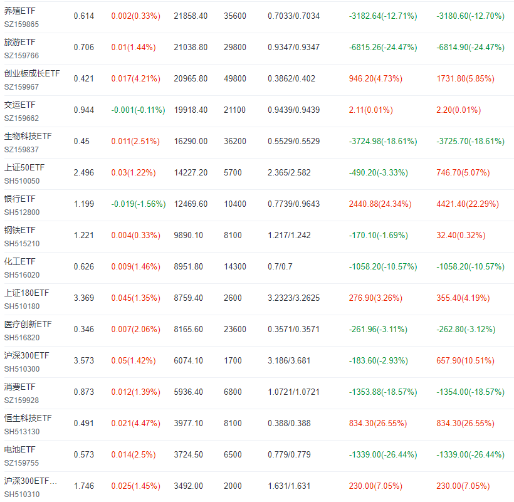514x502 pixels.
Task: Click loss -3180.60(-12.70%)
Action: point(470,16)
